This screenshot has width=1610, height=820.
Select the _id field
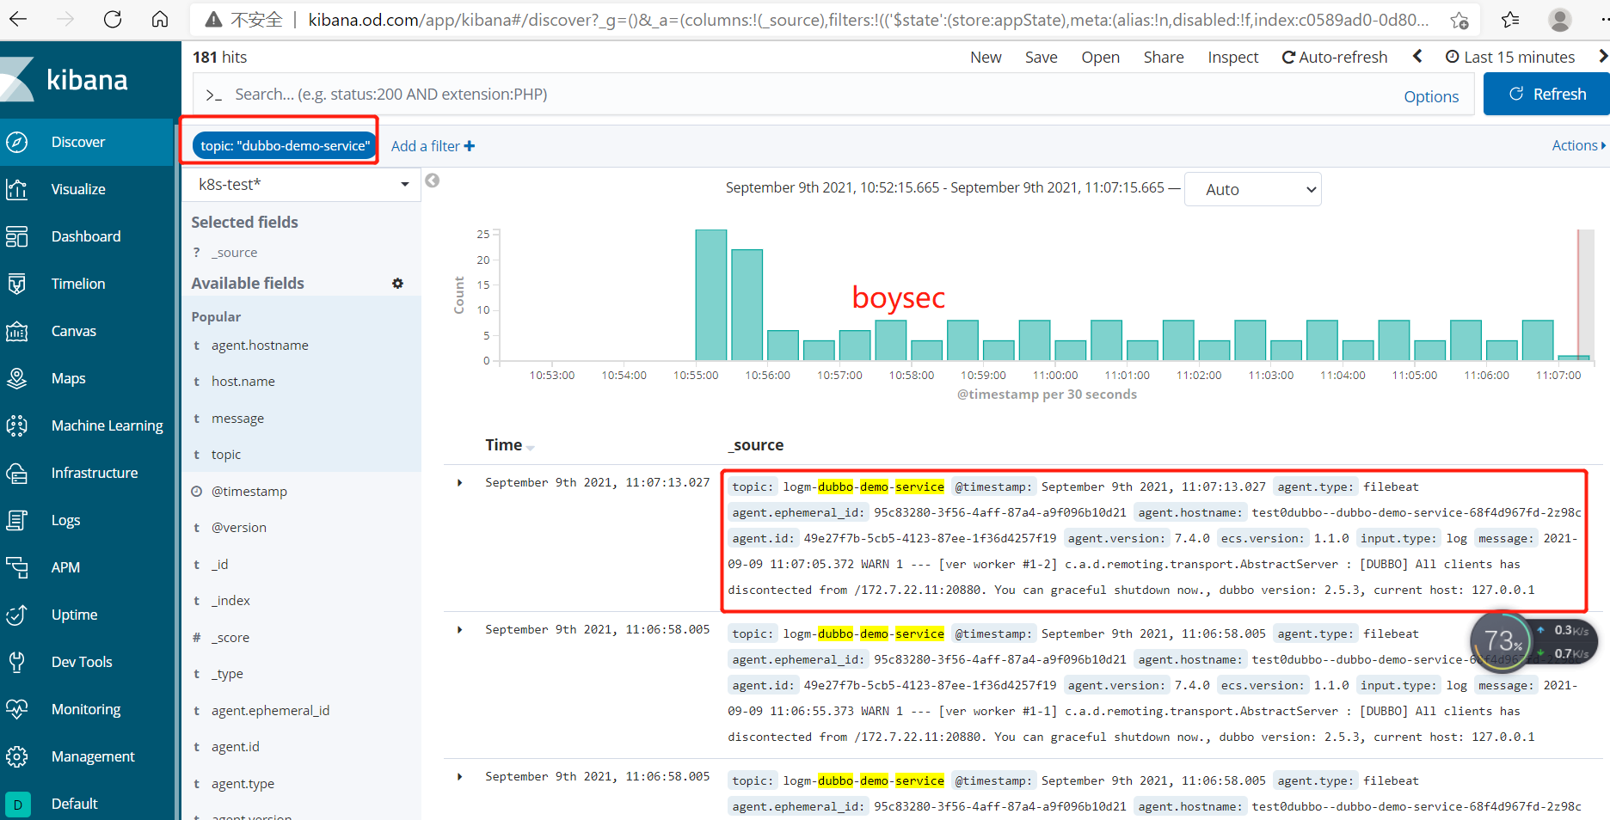220,564
